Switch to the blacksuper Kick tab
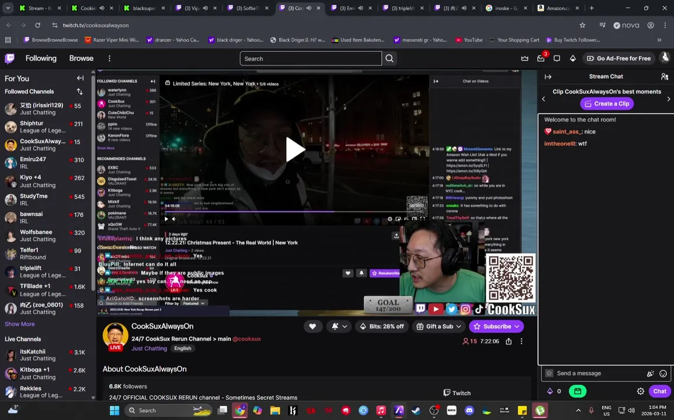This screenshot has width=674, height=420. click(145, 8)
